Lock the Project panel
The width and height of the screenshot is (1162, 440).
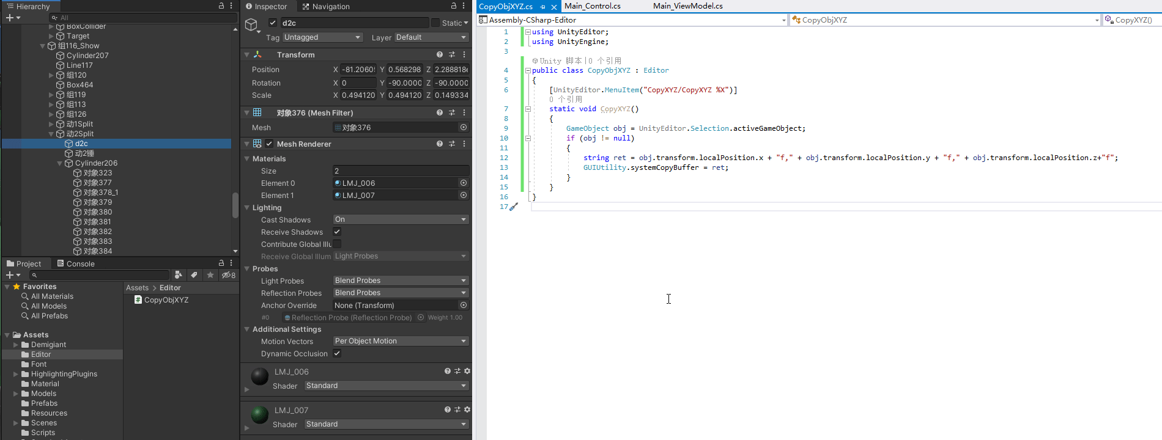pos(221,263)
